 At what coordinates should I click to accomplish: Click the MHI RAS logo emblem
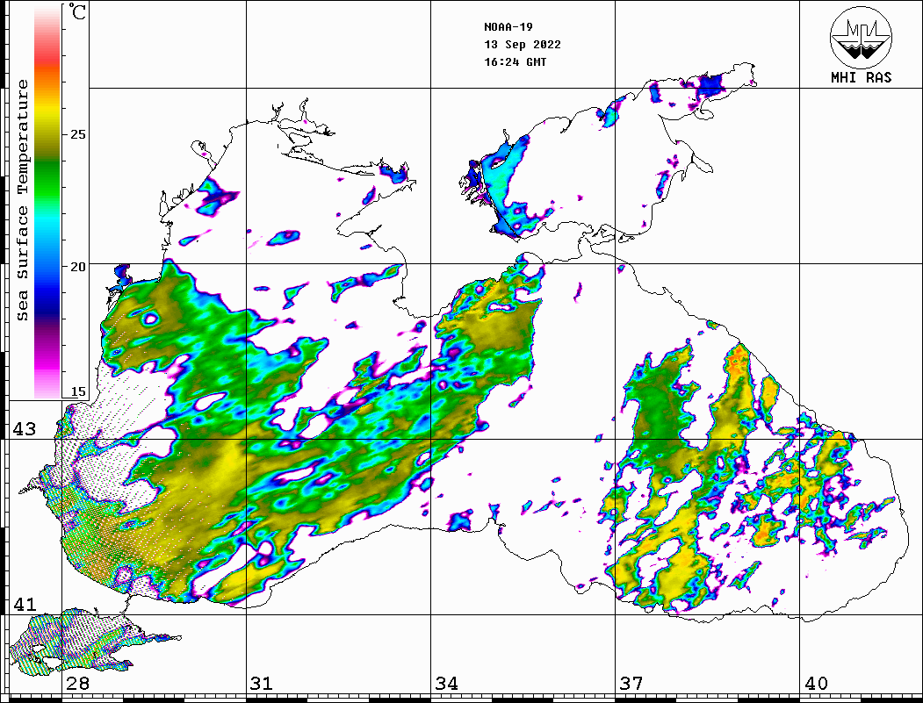click(861, 37)
